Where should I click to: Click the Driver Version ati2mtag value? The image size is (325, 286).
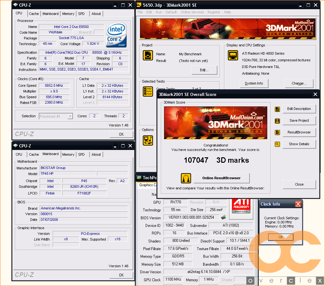(208, 272)
